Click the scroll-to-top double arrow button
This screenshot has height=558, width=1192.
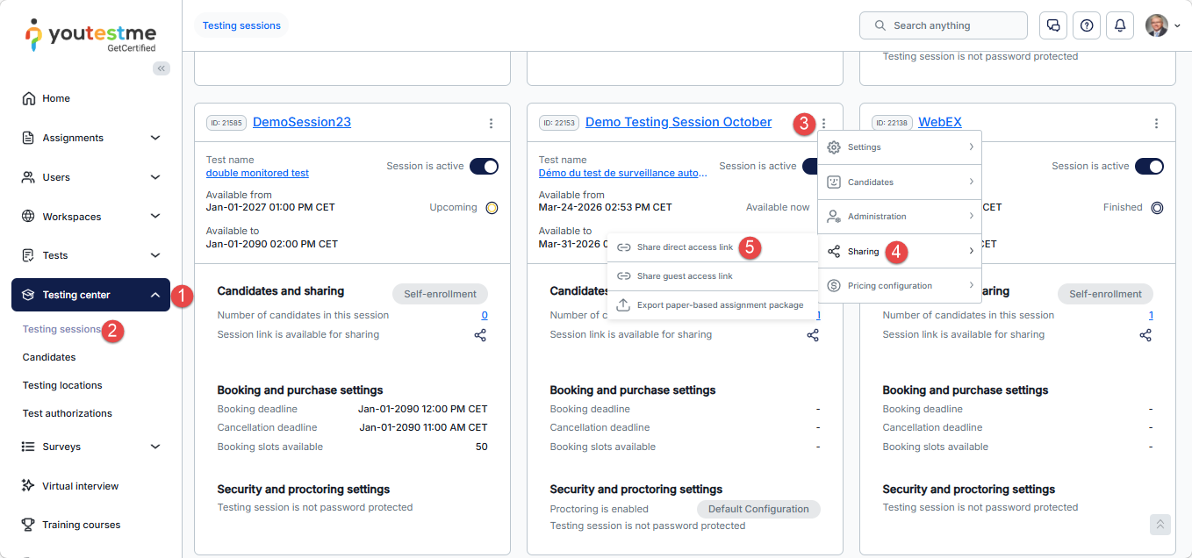coord(1160,524)
